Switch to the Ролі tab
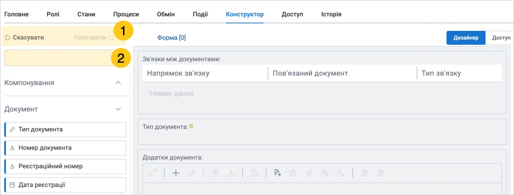 [x=53, y=14]
